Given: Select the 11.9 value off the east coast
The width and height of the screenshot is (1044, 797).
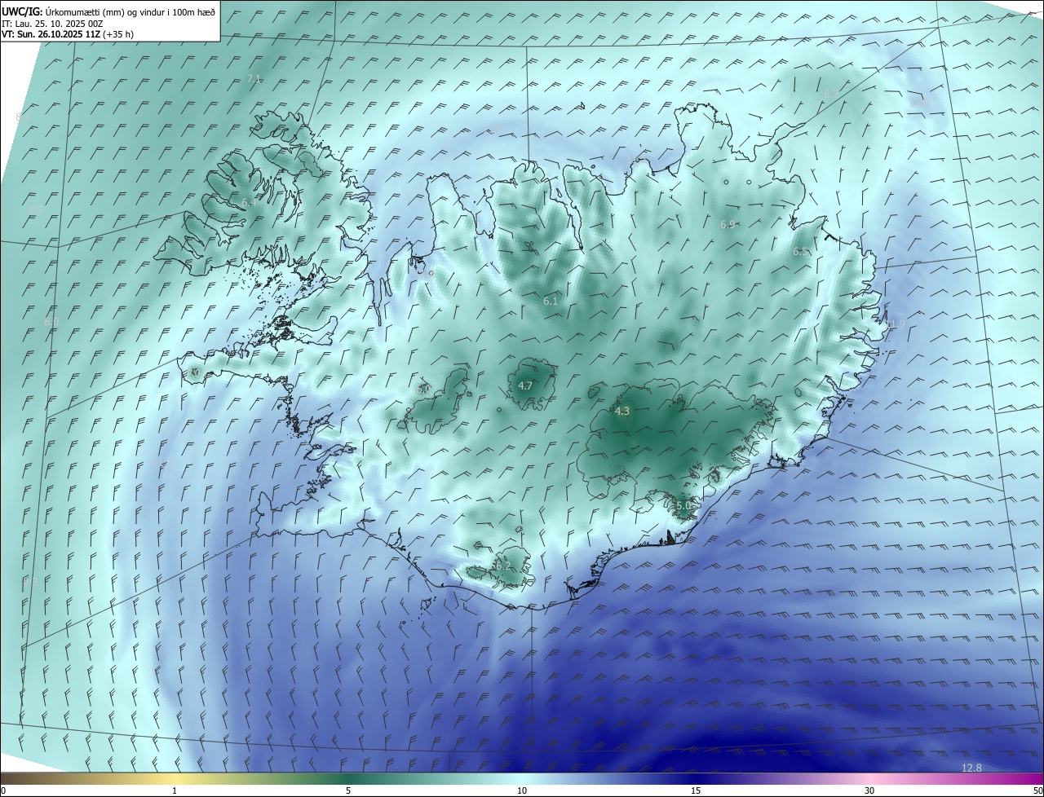Looking at the screenshot, I should (x=896, y=324).
